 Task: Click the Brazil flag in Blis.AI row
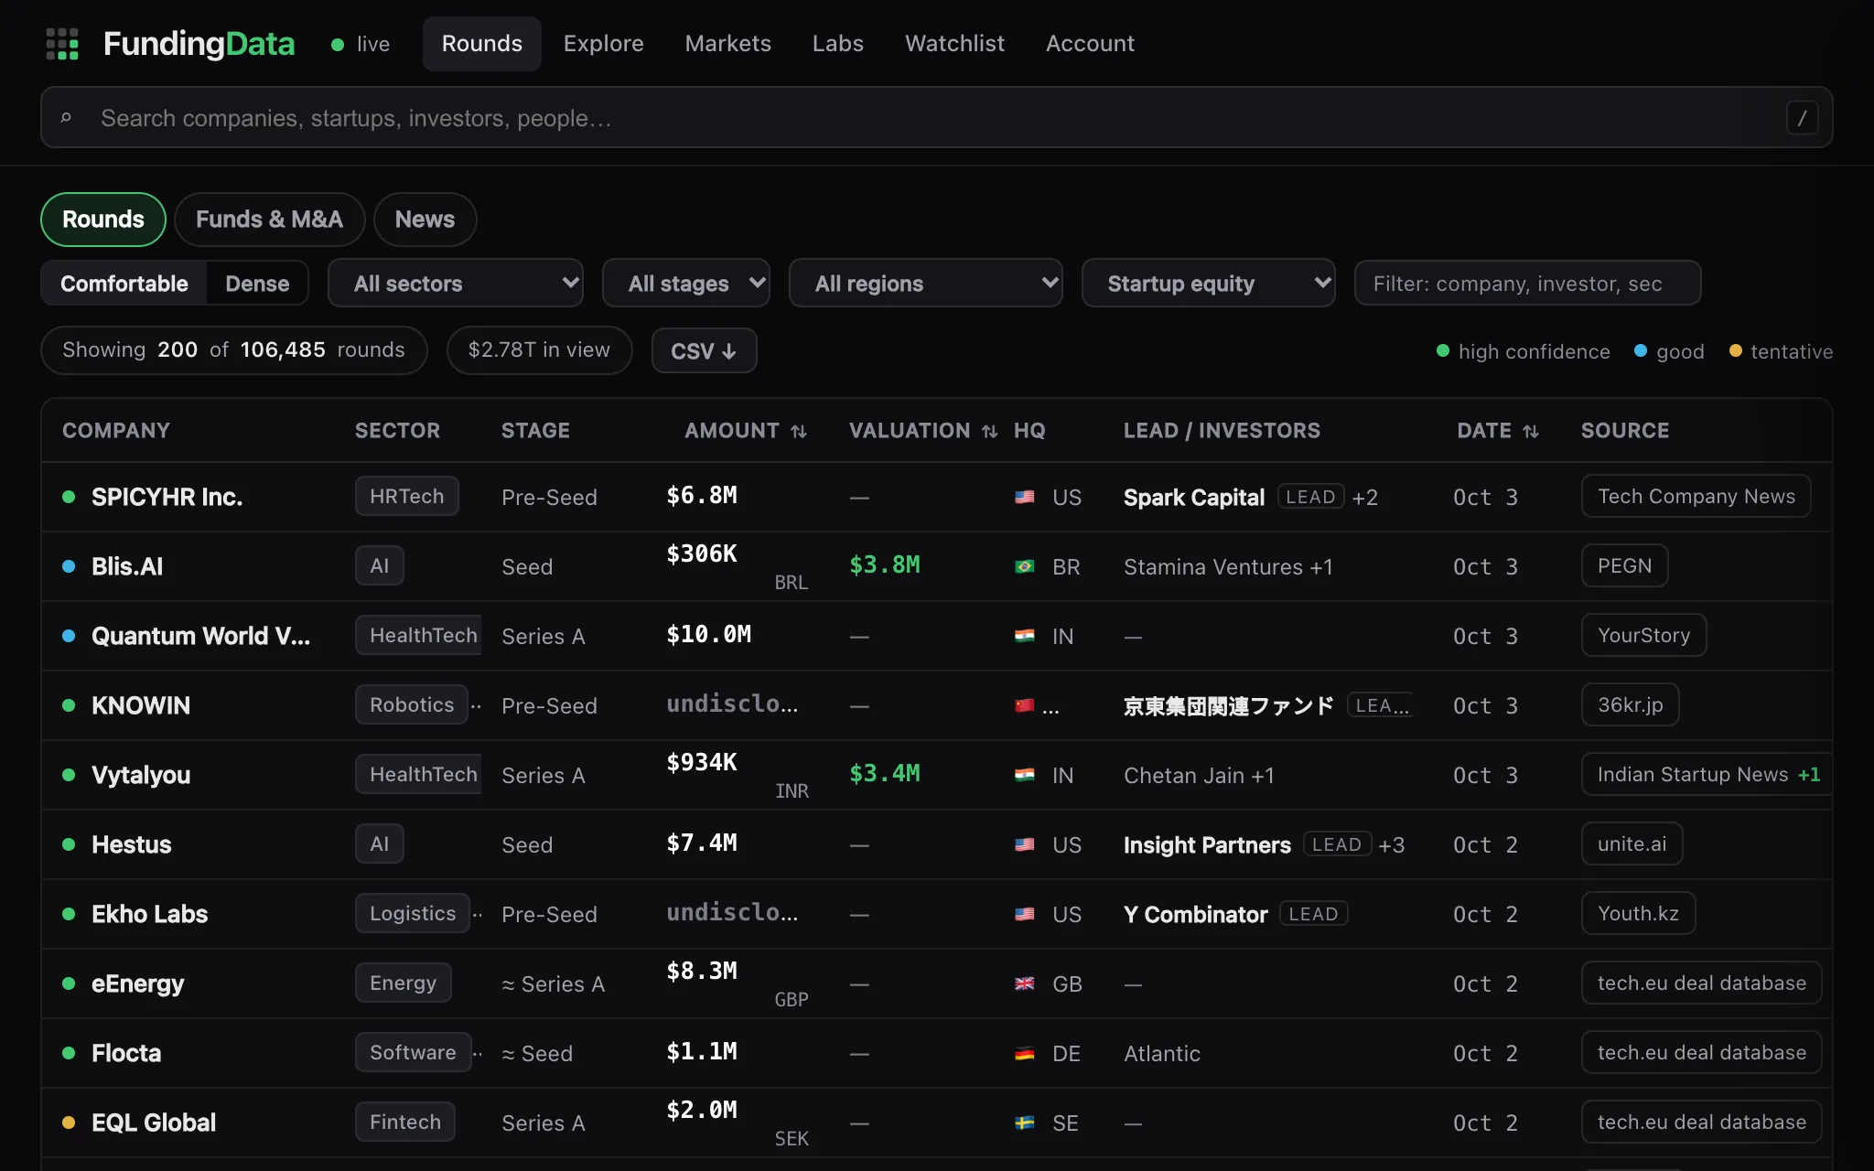pos(1025,566)
